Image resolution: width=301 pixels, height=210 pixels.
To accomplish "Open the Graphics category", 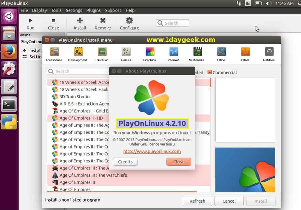I will (150, 55).
